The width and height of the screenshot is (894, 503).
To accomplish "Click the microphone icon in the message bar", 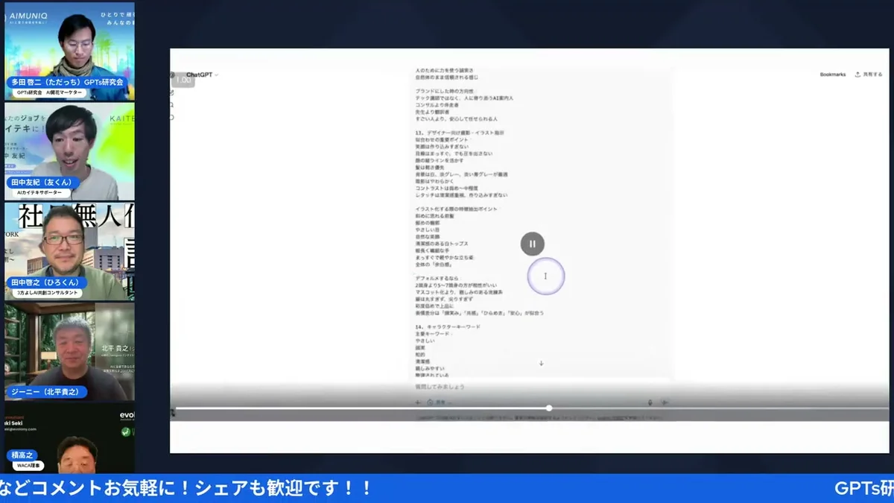I will (650, 402).
